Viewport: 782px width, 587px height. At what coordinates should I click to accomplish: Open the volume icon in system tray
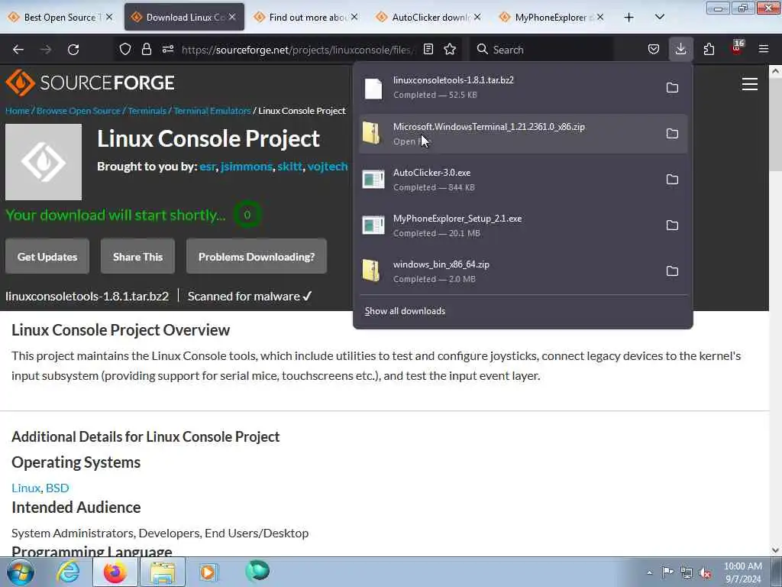pos(705,572)
